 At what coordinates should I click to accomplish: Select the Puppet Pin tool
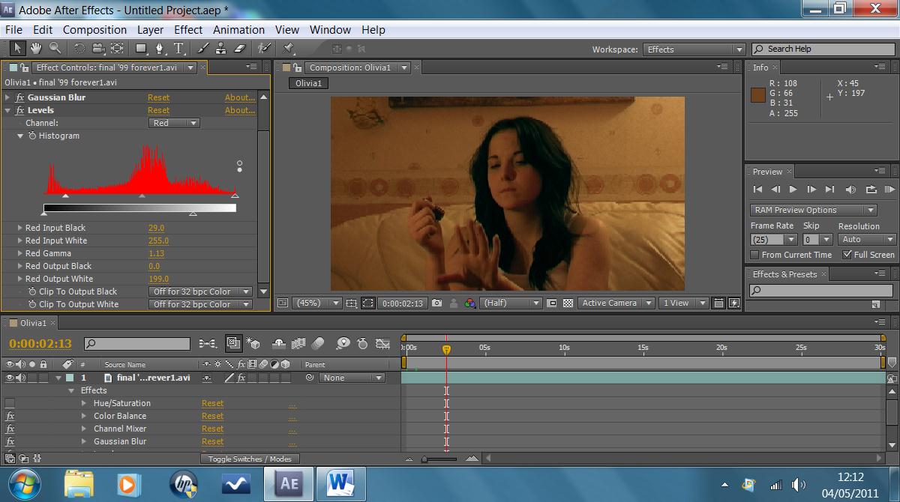pyautogui.click(x=288, y=49)
